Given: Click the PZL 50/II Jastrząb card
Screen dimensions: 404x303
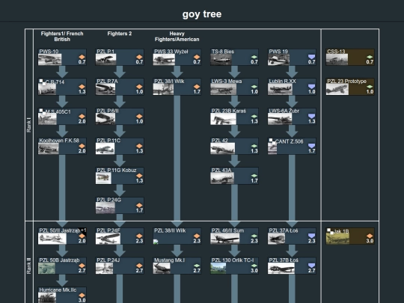Looking at the screenshot, I should coord(62,236).
